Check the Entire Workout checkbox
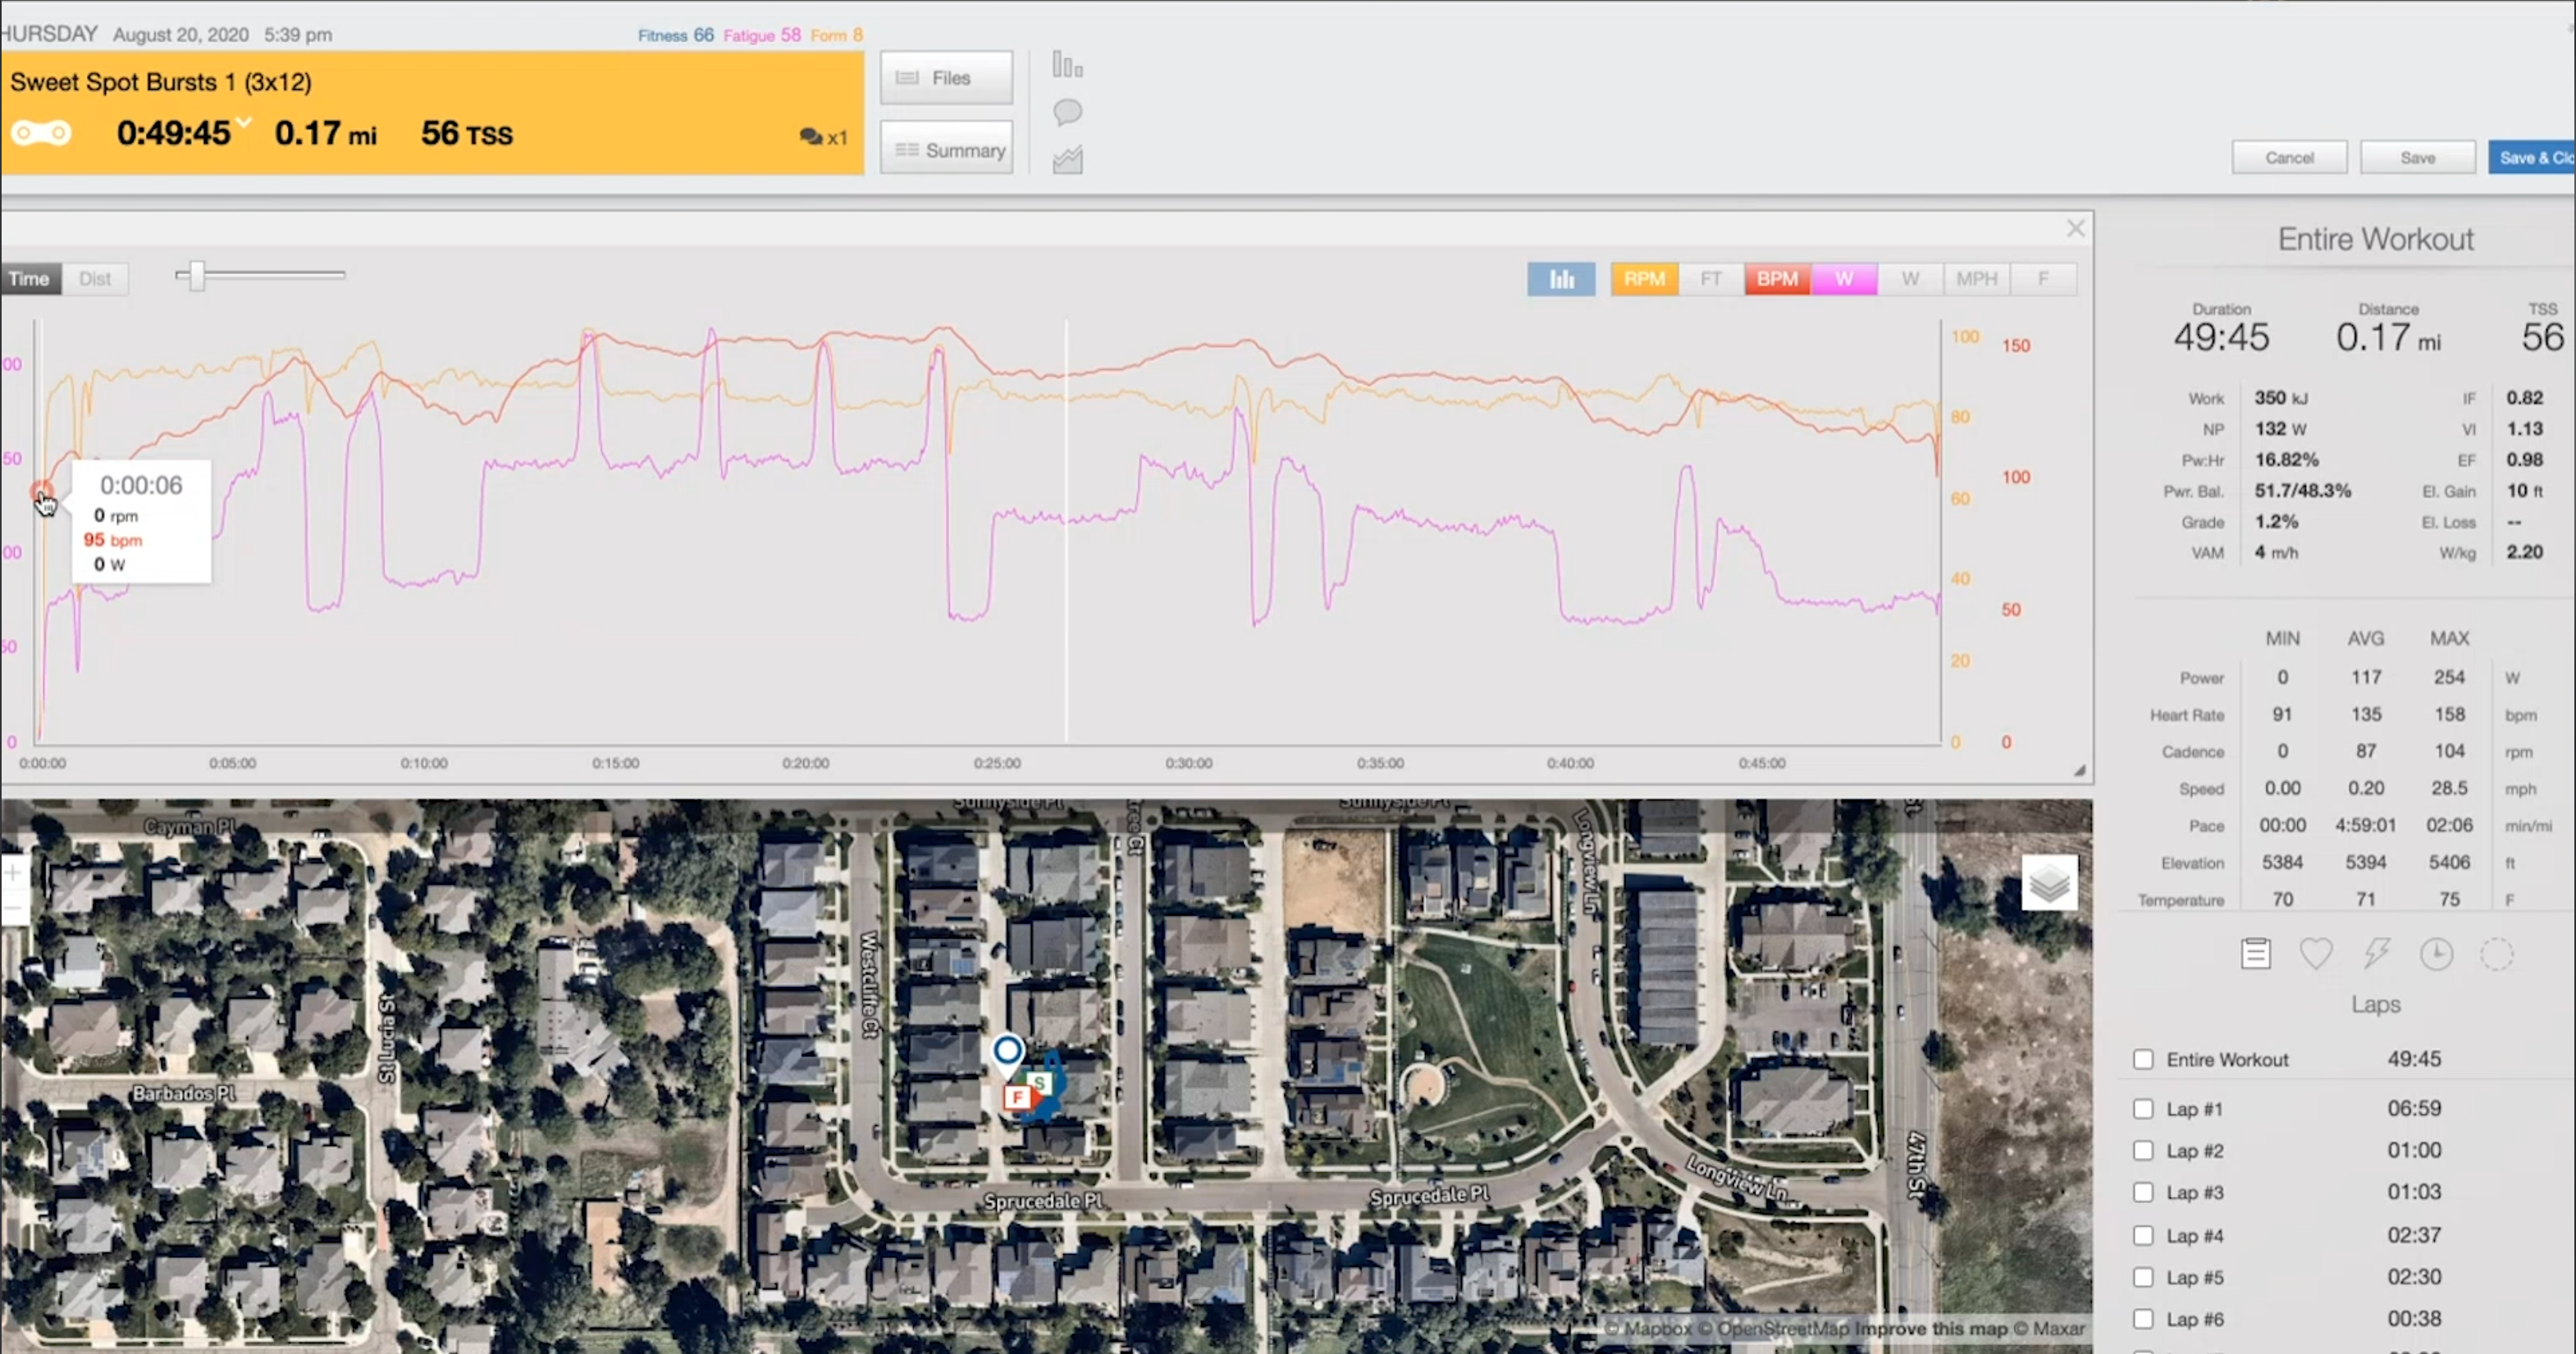2576x1354 pixels. pos(2142,1059)
